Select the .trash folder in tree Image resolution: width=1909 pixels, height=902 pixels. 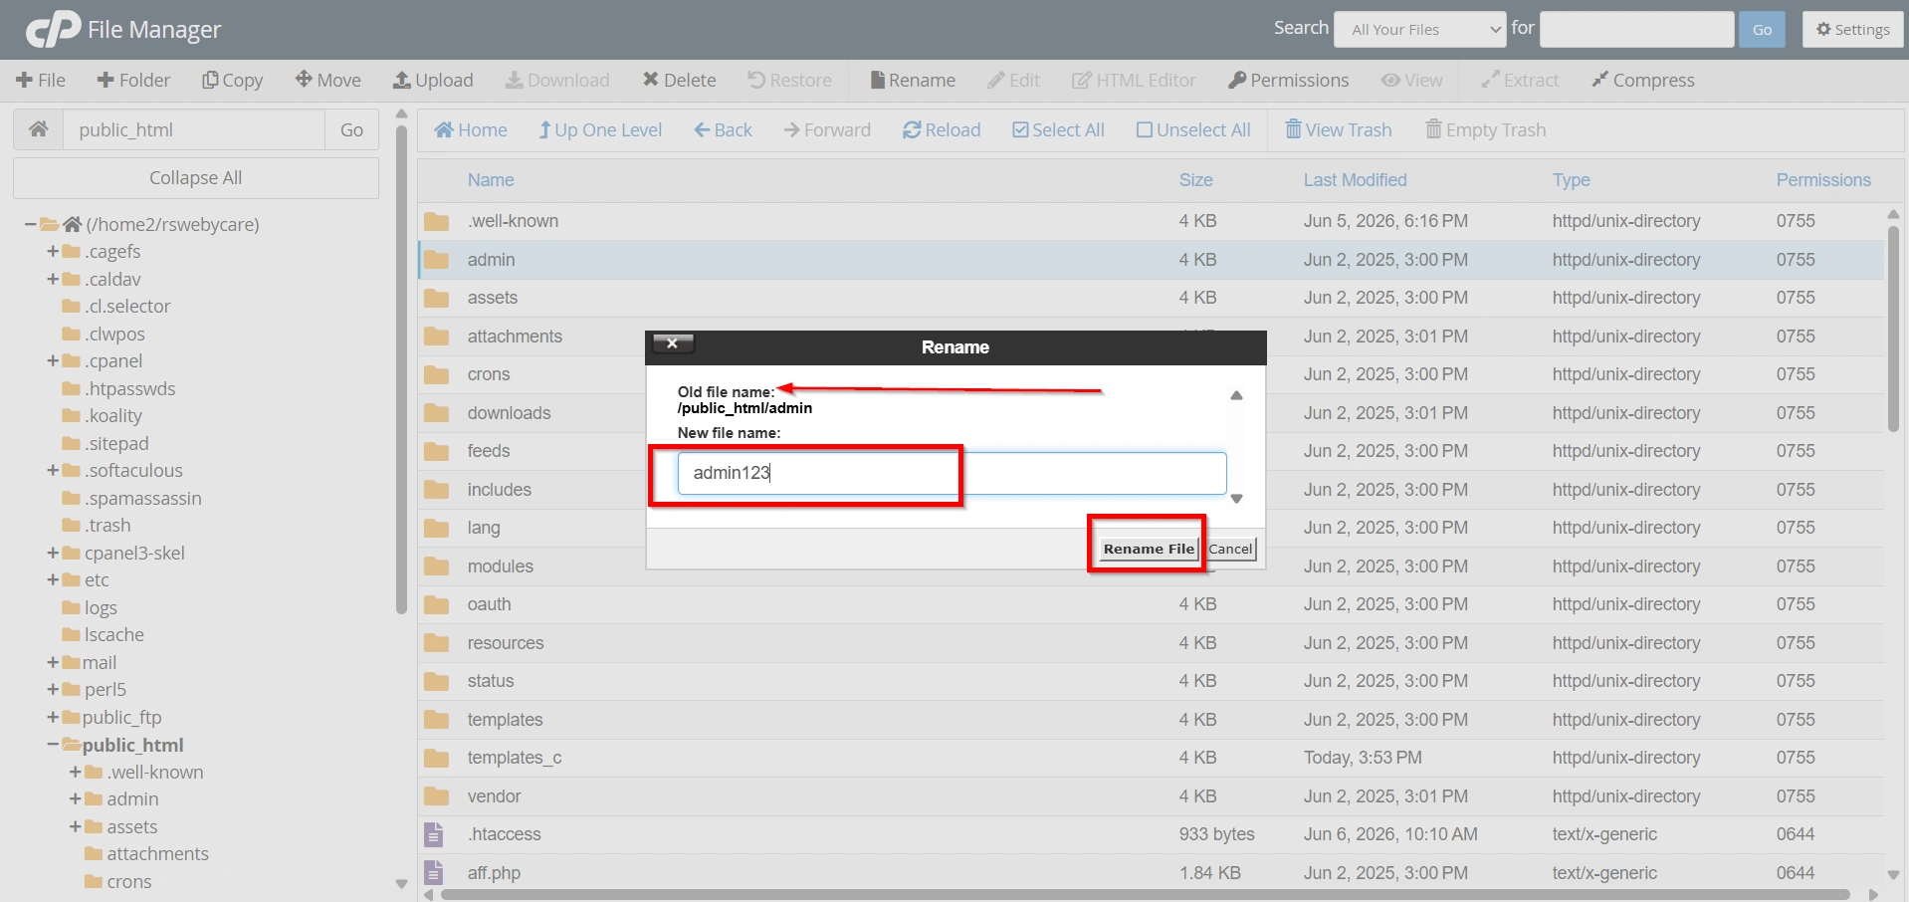107,525
